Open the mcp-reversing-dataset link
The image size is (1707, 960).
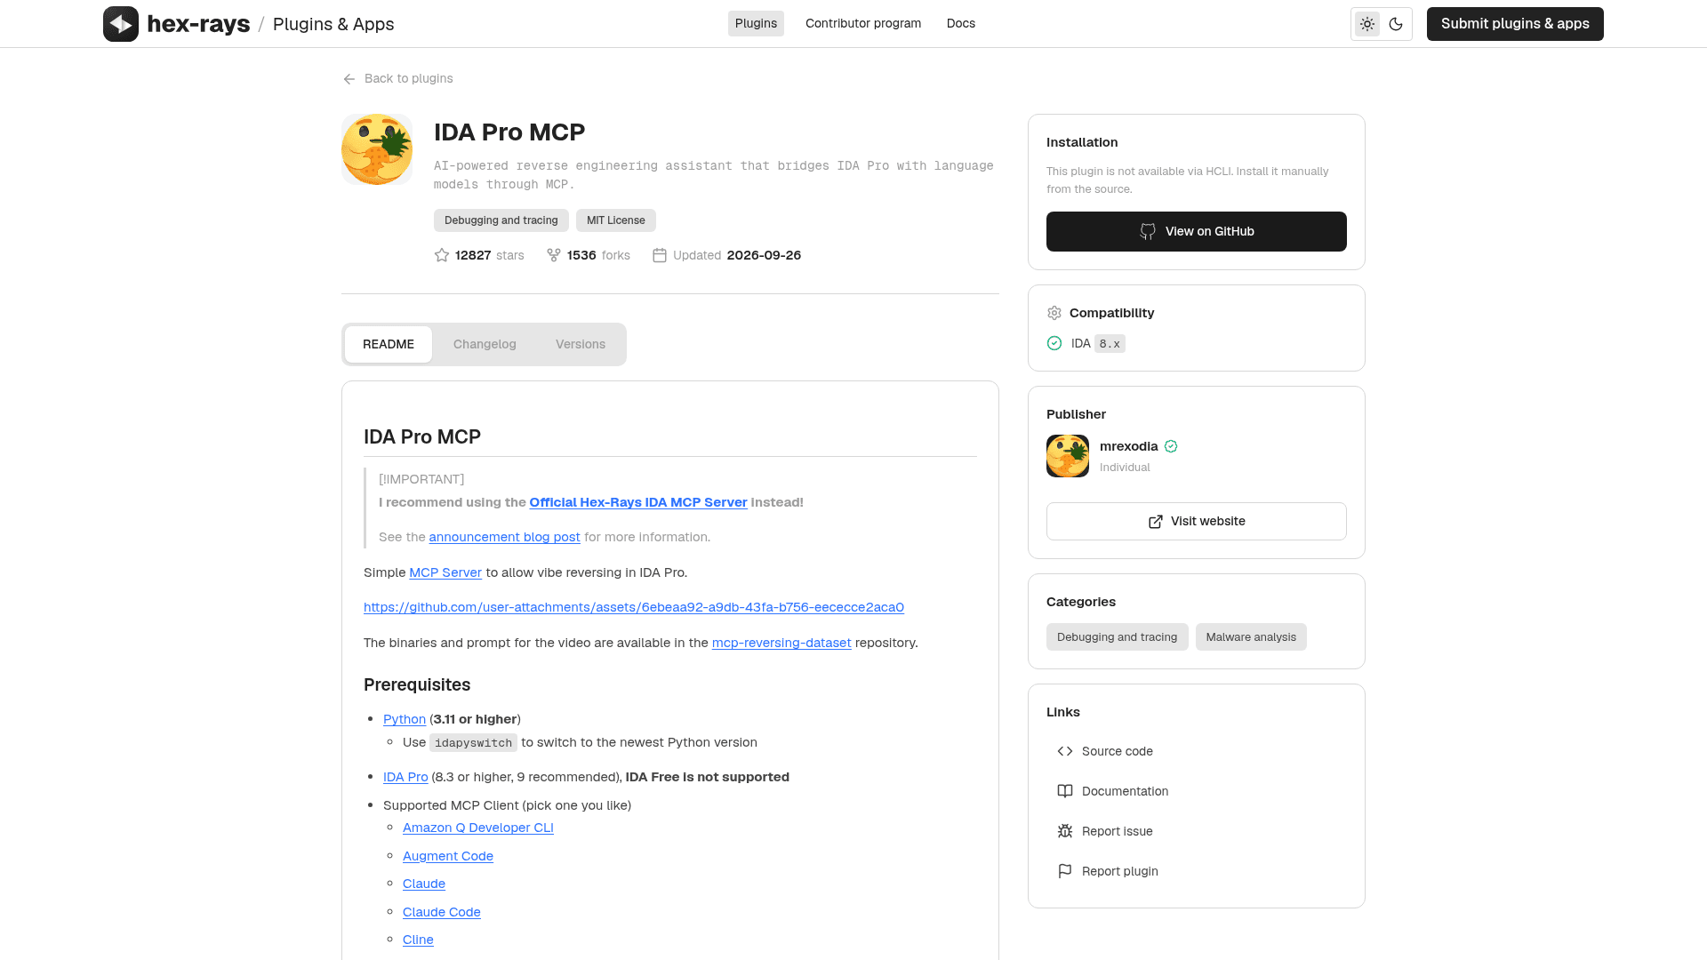click(x=781, y=643)
